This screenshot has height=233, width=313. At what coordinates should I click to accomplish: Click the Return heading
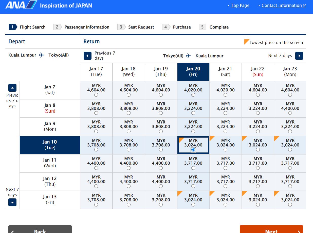pos(91,41)
